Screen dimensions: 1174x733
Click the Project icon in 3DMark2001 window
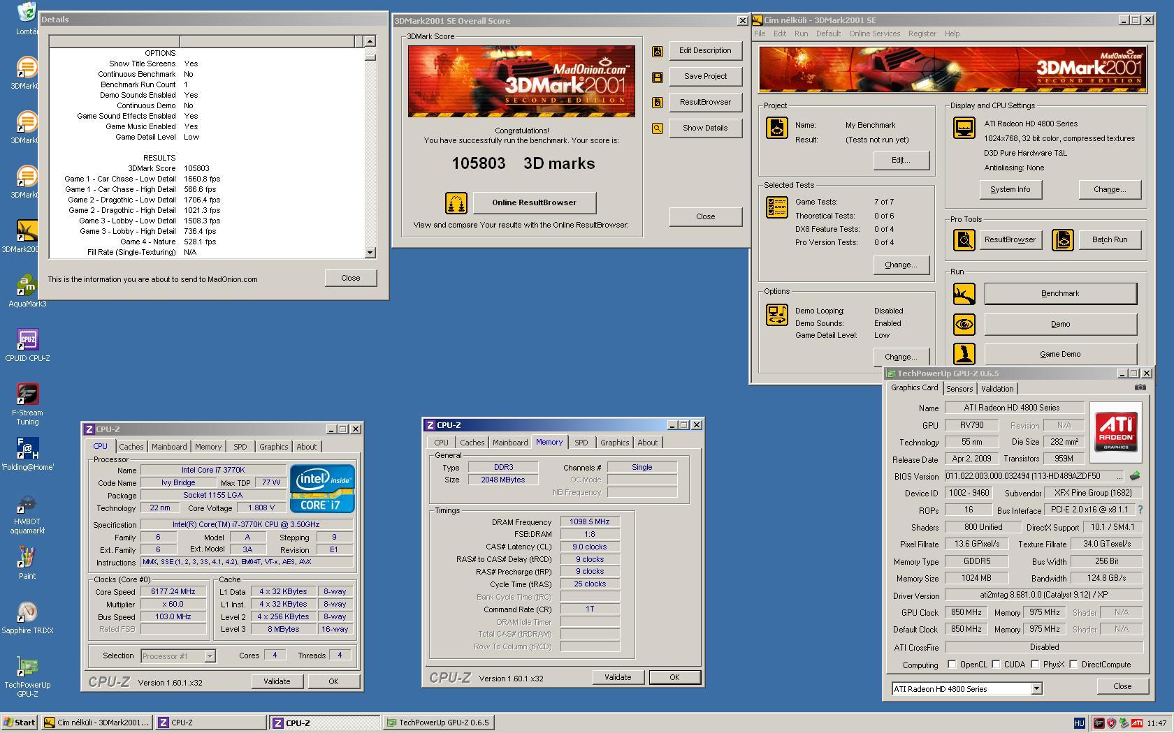click(x=777, y=128)
